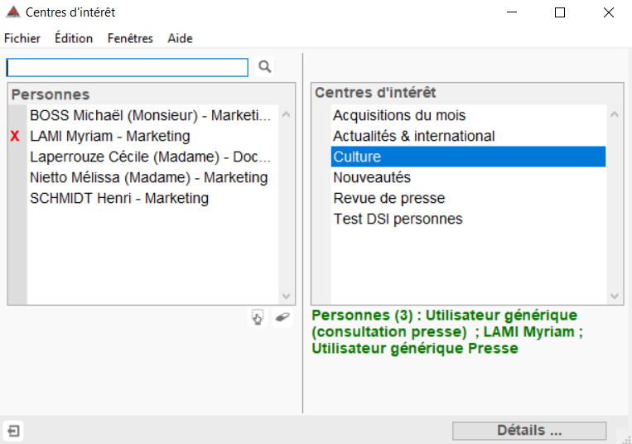Click the Détails ... button

click(x=529, y=431)
